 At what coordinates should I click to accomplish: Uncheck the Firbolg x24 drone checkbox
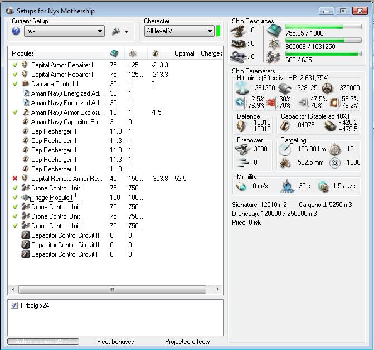(x=14, y=305)
